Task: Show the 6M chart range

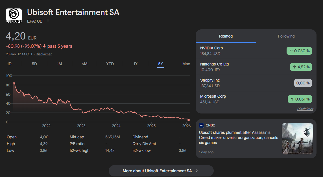Action: point(84,64)
